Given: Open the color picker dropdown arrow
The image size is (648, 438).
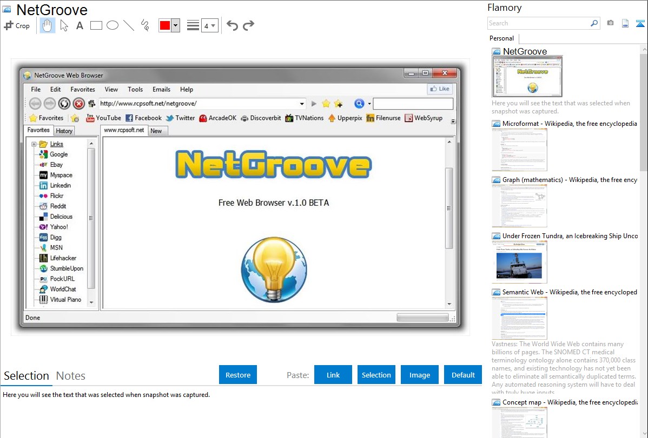Looking at the screenshot, I should coord(175,25).
